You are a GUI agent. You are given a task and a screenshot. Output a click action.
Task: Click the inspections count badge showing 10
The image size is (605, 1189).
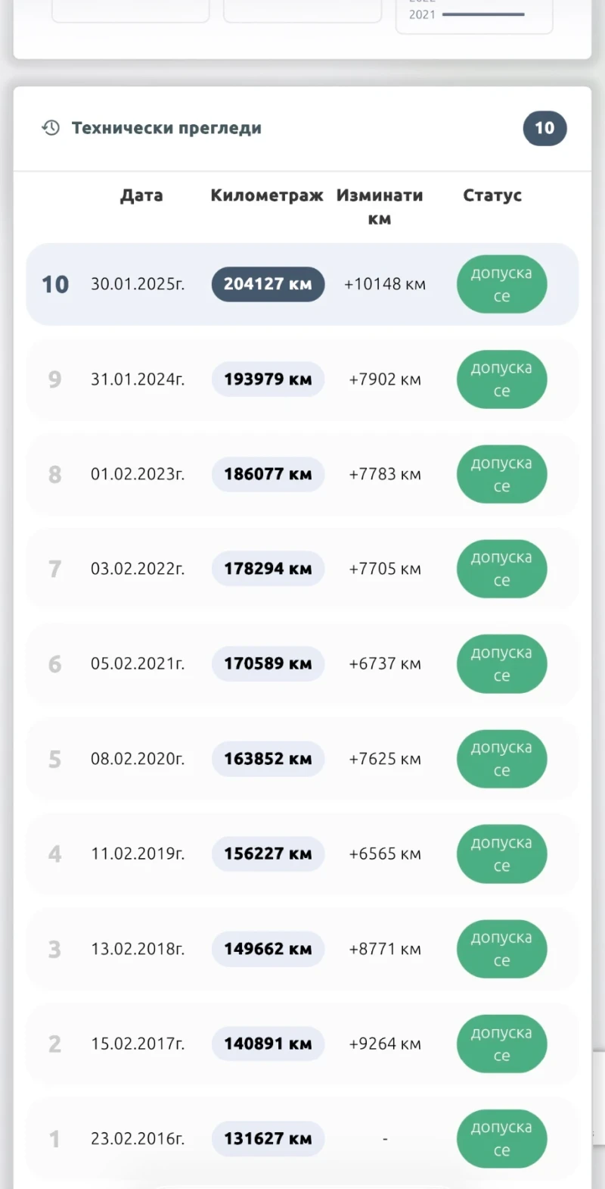(x=544, y=129)
